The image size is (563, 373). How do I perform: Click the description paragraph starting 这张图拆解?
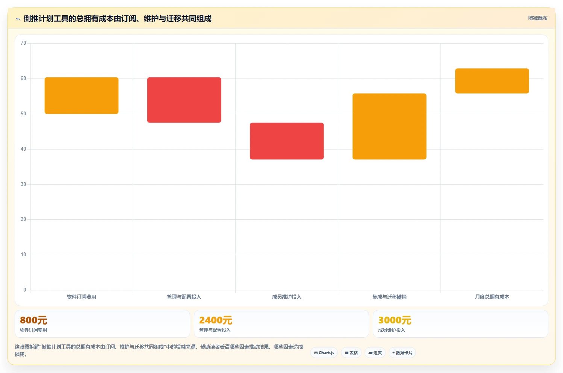click(x=159, y=350)
